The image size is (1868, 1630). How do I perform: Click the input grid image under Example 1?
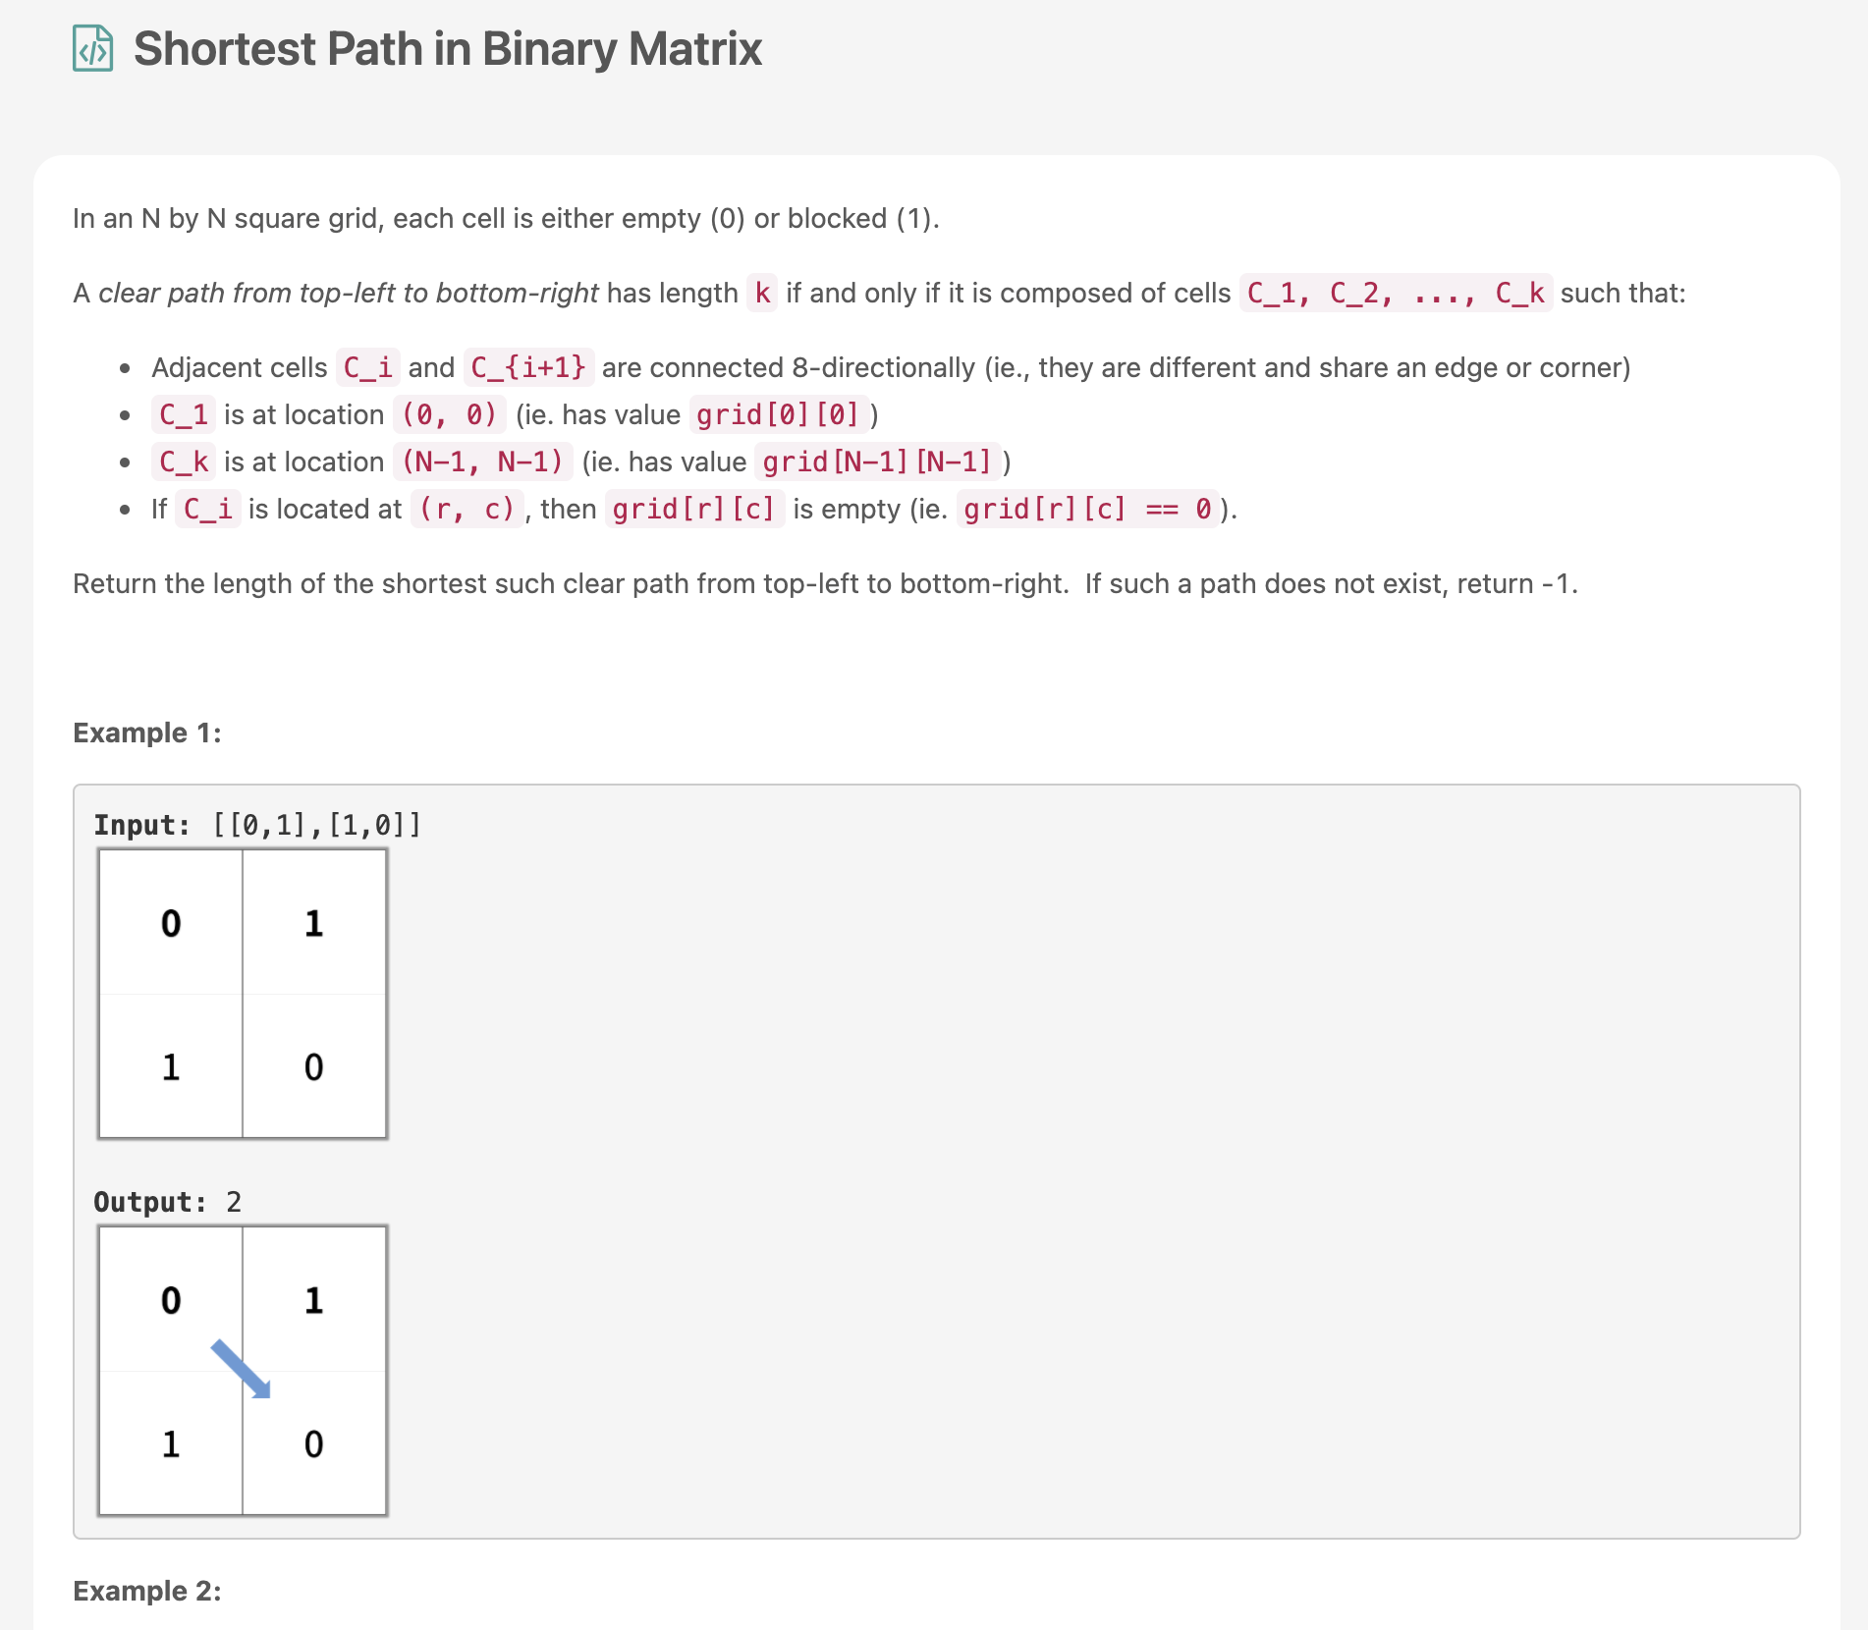pyautogui.click(x=243, y=994)
